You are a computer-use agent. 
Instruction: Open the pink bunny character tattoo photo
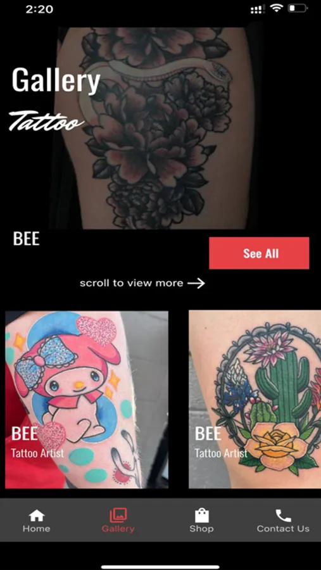pyautogui.click(x=87, y=400)
